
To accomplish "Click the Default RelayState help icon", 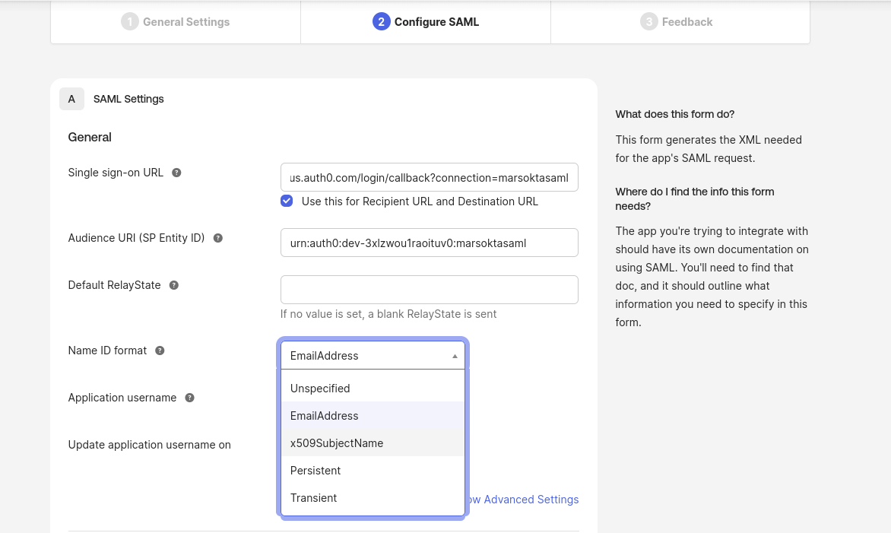I will tap(173, 285).
